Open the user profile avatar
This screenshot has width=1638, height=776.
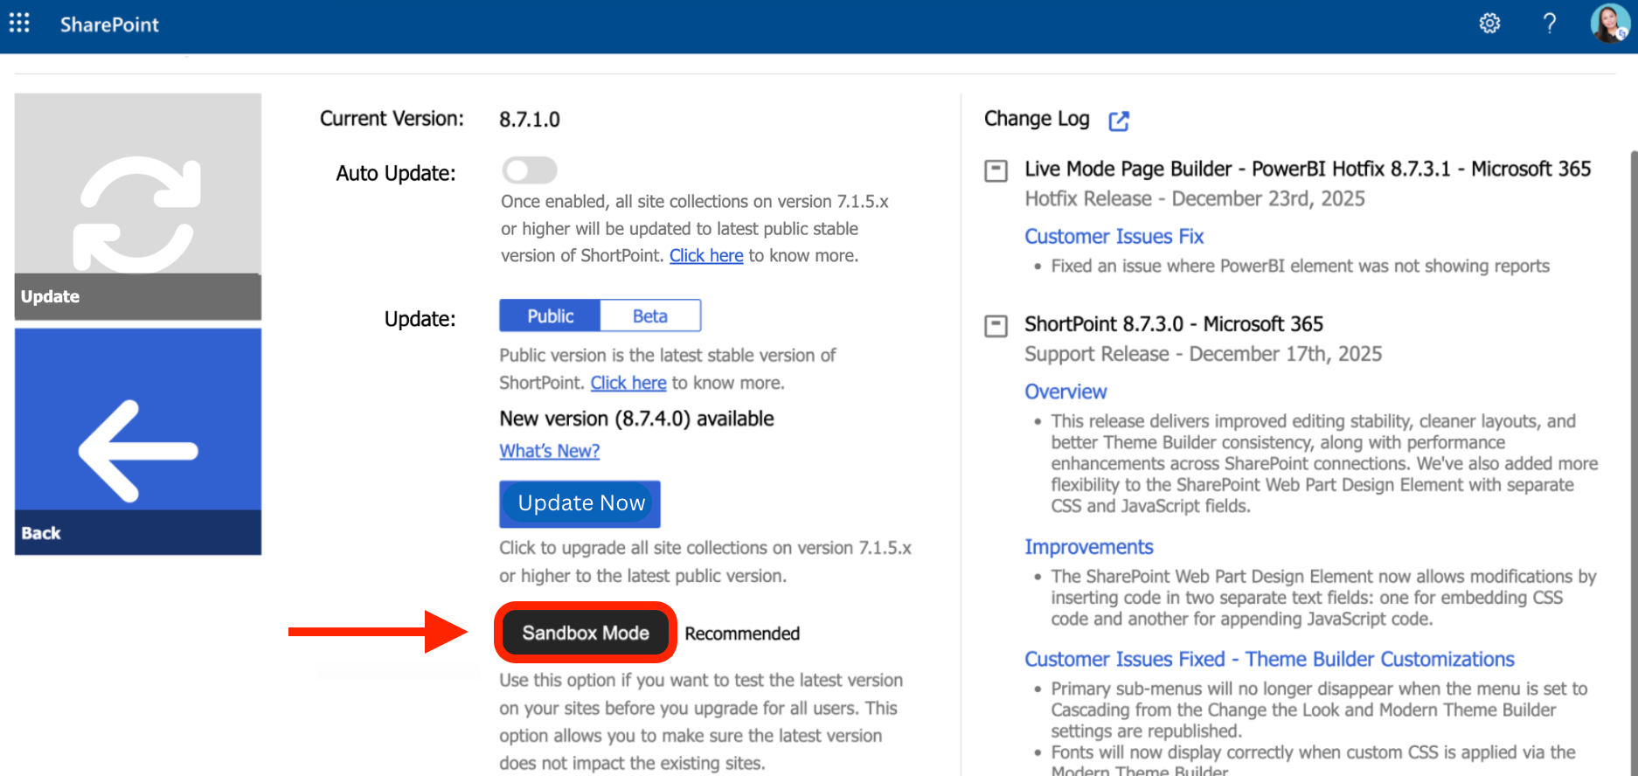pyautogui.click(x=1608, y=24)
